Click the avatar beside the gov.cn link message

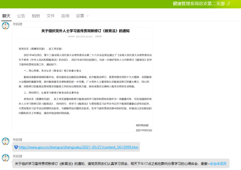[6, 141]
